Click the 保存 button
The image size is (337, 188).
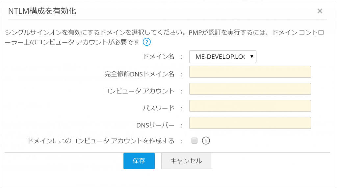tap(139, 161)
